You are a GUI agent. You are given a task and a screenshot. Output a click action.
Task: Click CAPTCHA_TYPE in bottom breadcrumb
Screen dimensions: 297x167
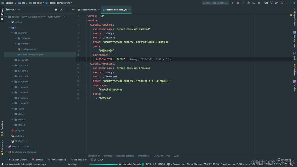point(162,156)
